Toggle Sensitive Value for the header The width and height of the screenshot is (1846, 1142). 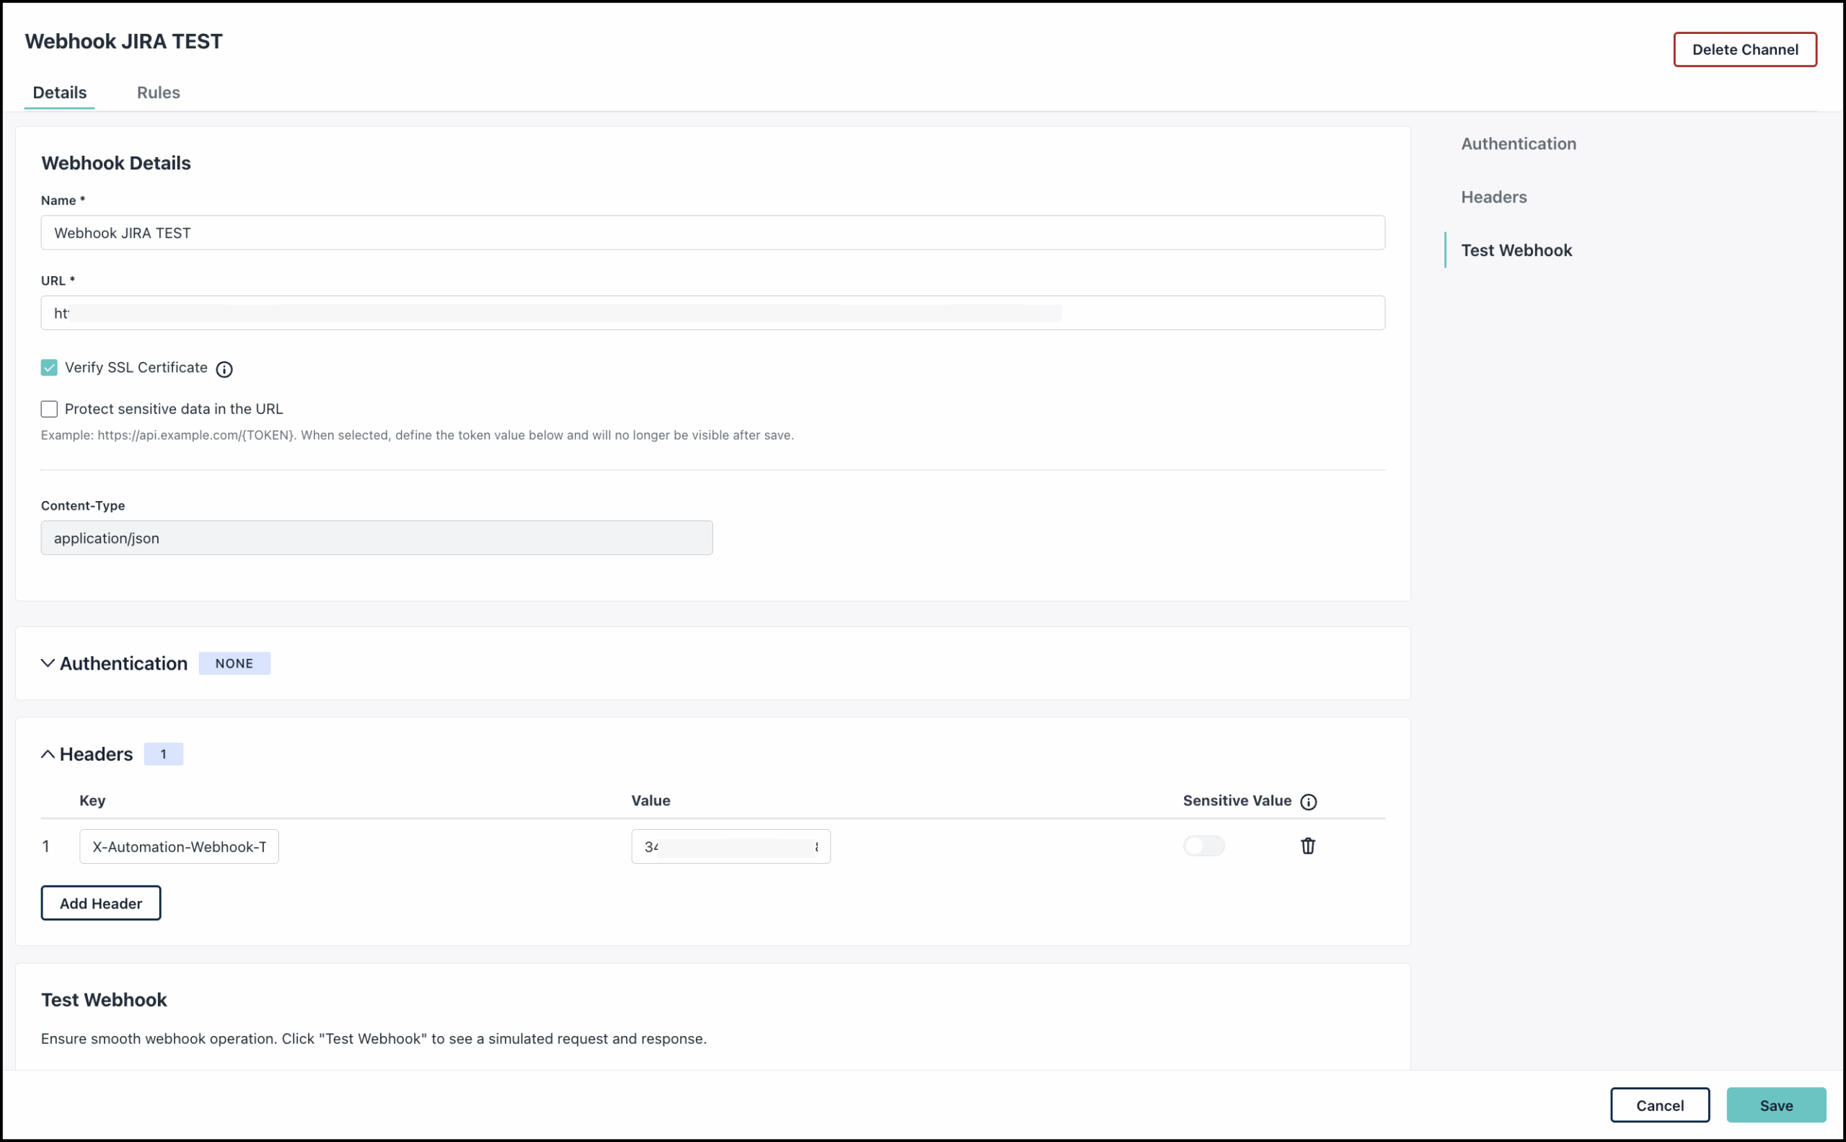pyautogui.click(x=1204, y=846)
